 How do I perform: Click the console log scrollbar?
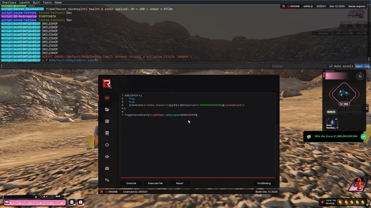tap(369, 59)
